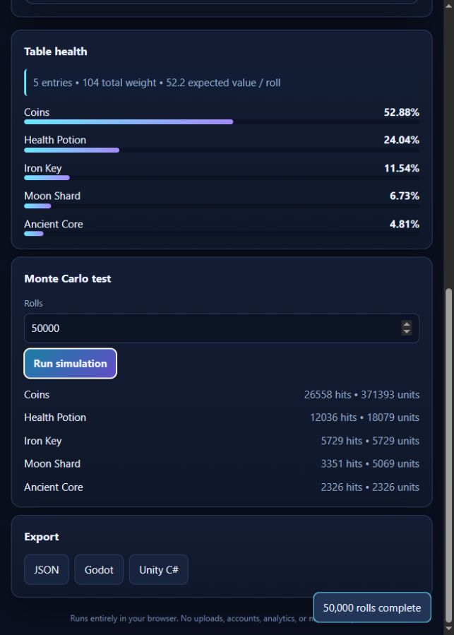Export the table as Unity C#
Image resolution: width=454 pixels, height=635 pixels.
[158, 569]
